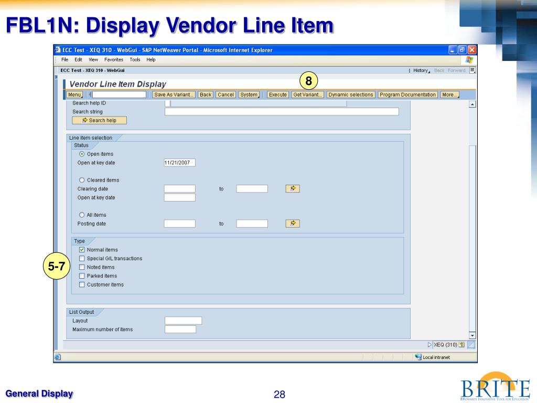This screenshot has height=403, width=537.
Task: Click the Open at key date field showing 11/21/2007
Action: tap(179, 163)
